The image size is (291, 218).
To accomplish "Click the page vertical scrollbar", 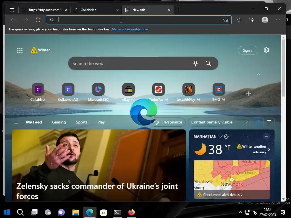I will tap(283, 68).
